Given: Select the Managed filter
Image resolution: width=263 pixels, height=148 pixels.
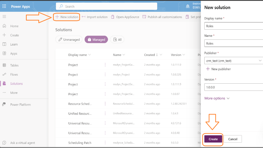Looking at the screenshot, I should (x=96, y=40).
